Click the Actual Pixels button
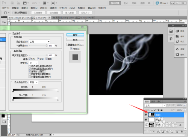 [x=38, y=13]
